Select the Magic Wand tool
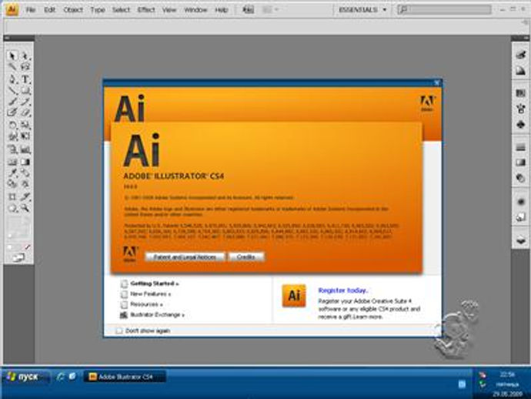Image resolution: width=531 pixels, height=399 pixels. (12, 67)
